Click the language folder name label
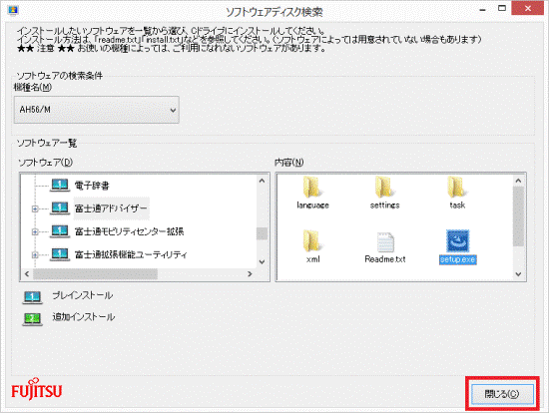Viewport: 549px width, 413px height. point(312,206)
